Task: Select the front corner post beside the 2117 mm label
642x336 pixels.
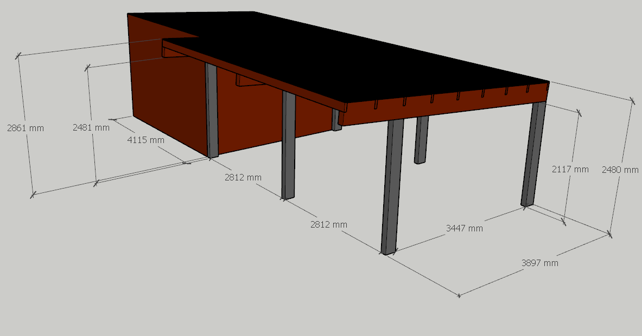Action: (x=533, y=153)
